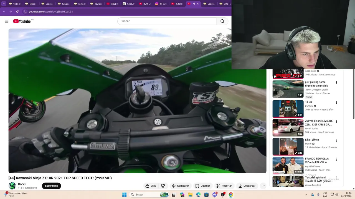Open options menu for 'just playing some drums'
Viewport: 355px width, 199px height.
pos(336,83)
